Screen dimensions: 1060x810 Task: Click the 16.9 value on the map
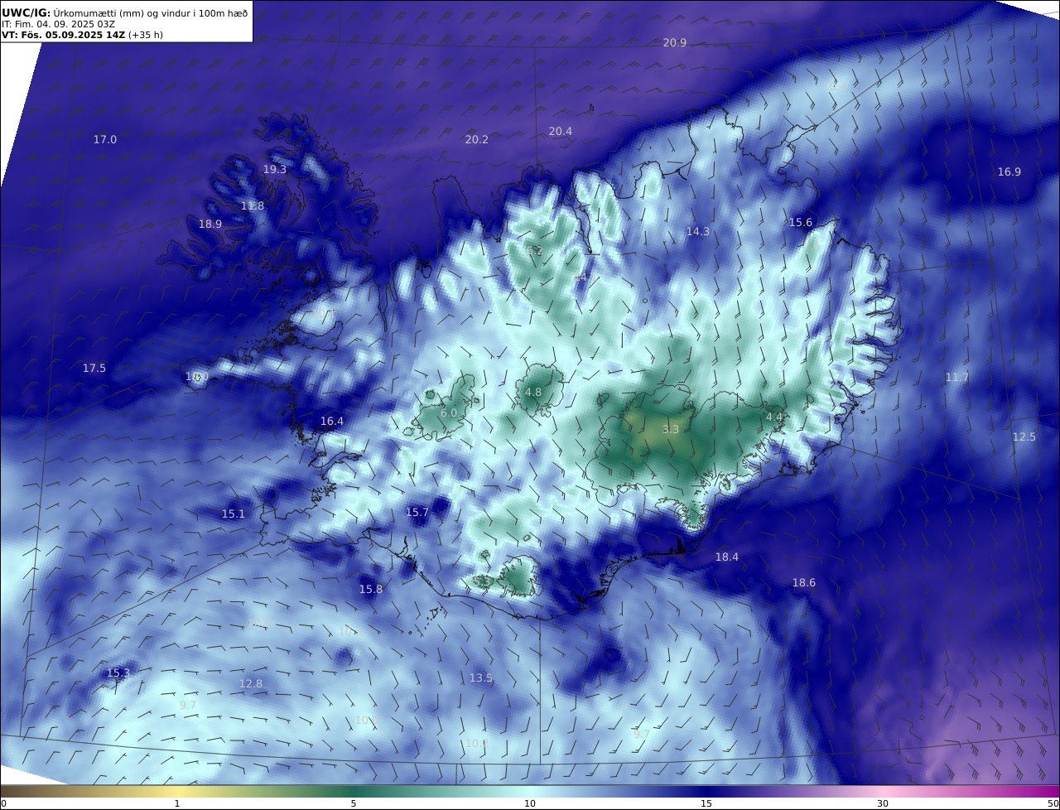coord(1009,172)
